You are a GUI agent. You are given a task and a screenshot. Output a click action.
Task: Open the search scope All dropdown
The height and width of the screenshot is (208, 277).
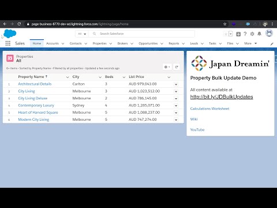tap(82, 34)
